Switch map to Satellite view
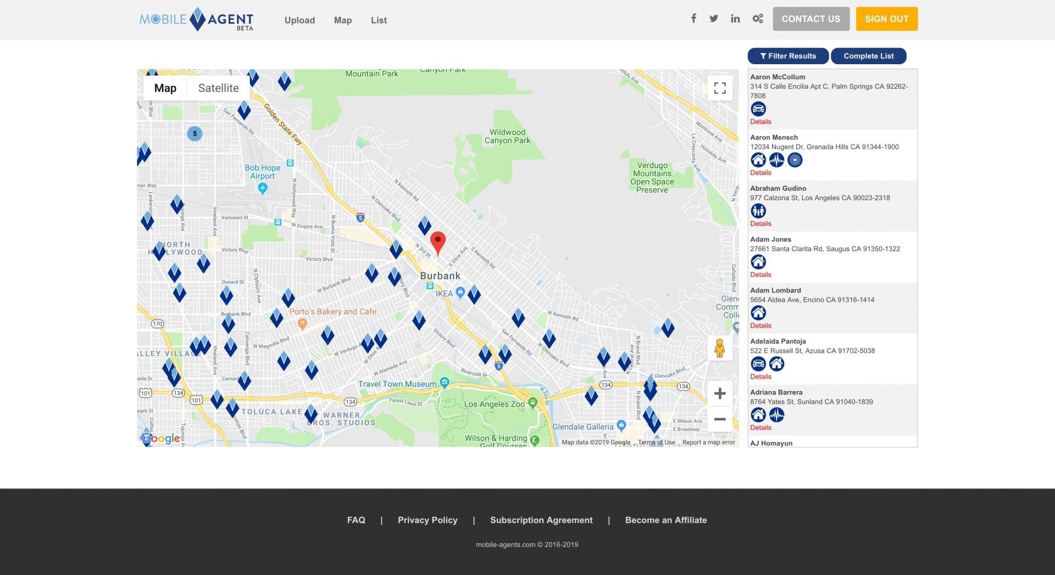Viewport: 1055px width, 575px height. [218, 88]
